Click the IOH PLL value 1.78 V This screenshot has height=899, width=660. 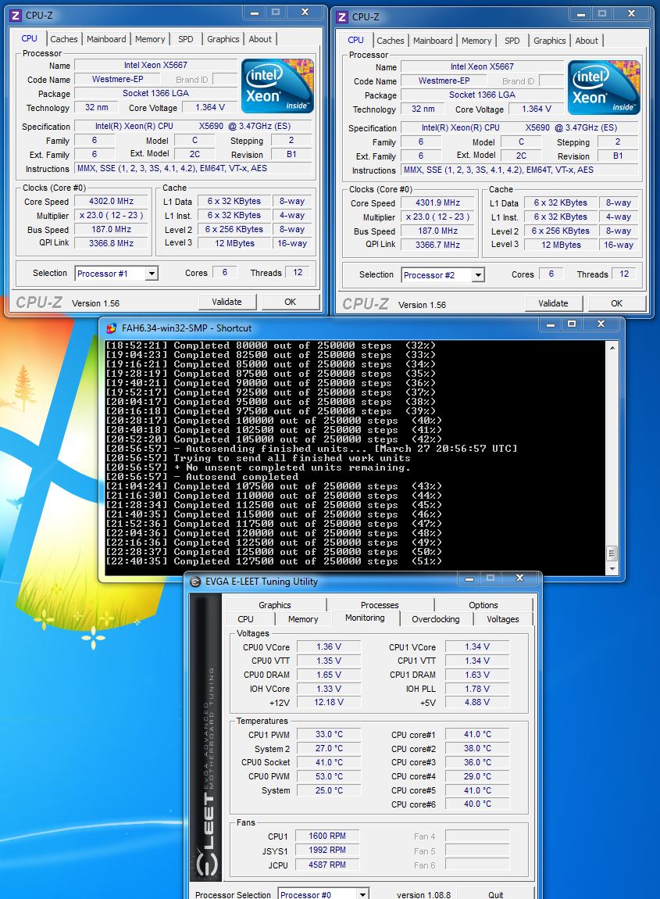click(x=477, y=689)
